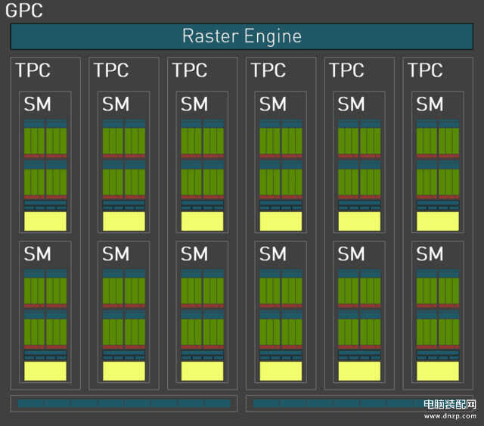Click the third TPC label from the left
The height and width of the screenshot is (426, 484).
pos(190,70)
